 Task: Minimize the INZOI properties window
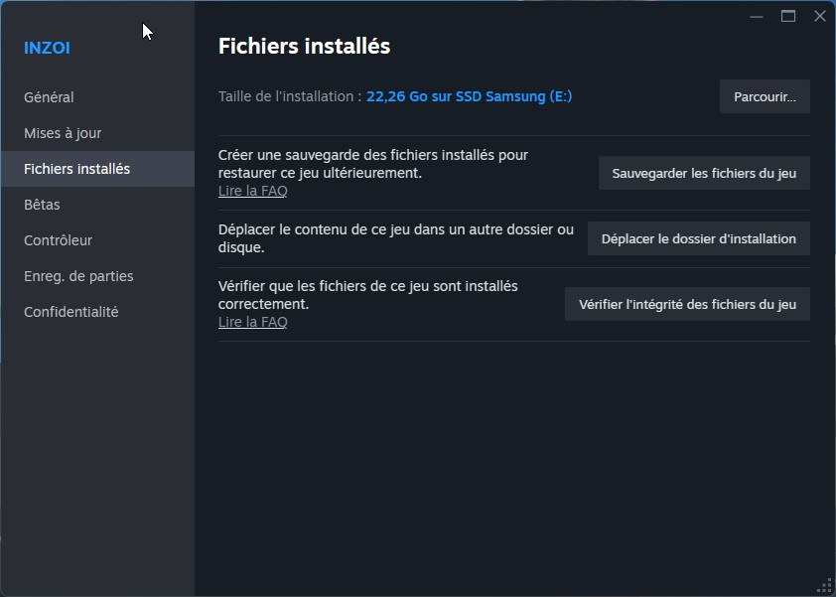(x=756, y=16)
